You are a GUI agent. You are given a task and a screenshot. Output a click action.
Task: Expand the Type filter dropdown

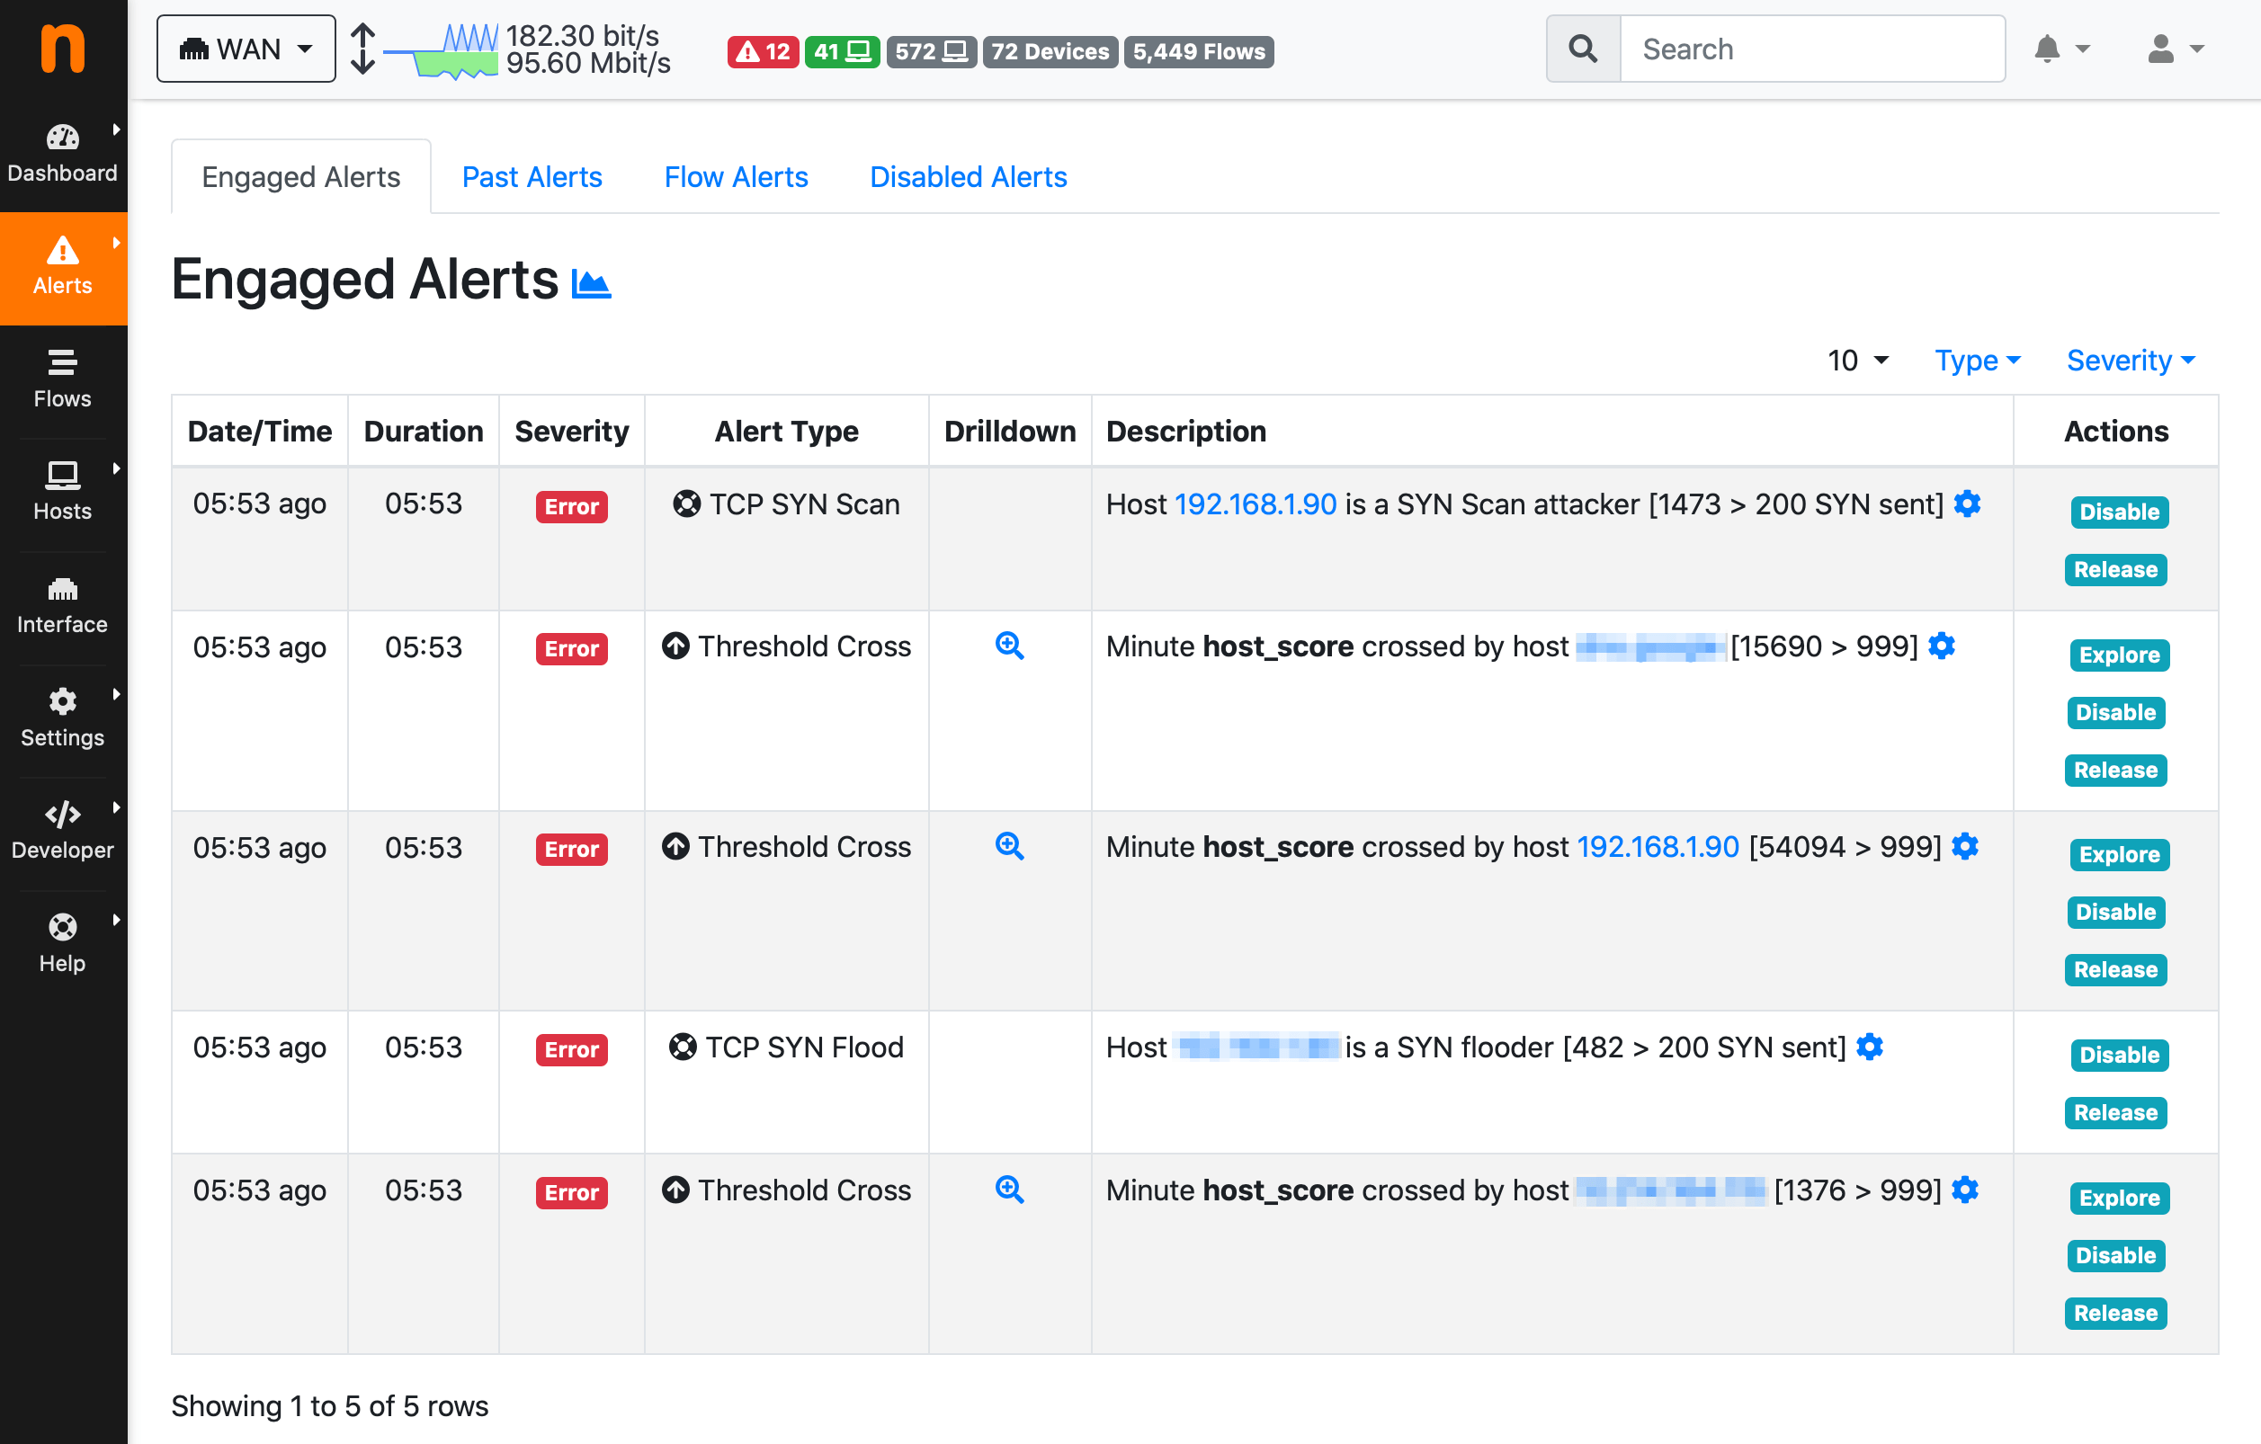[1978, 361]
